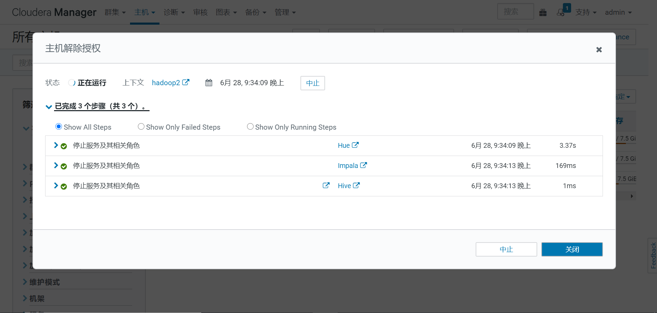Screen dimensions: 657x313
Task: Click the 关闭 button to close the dialog
Action: tap(572, 249)
